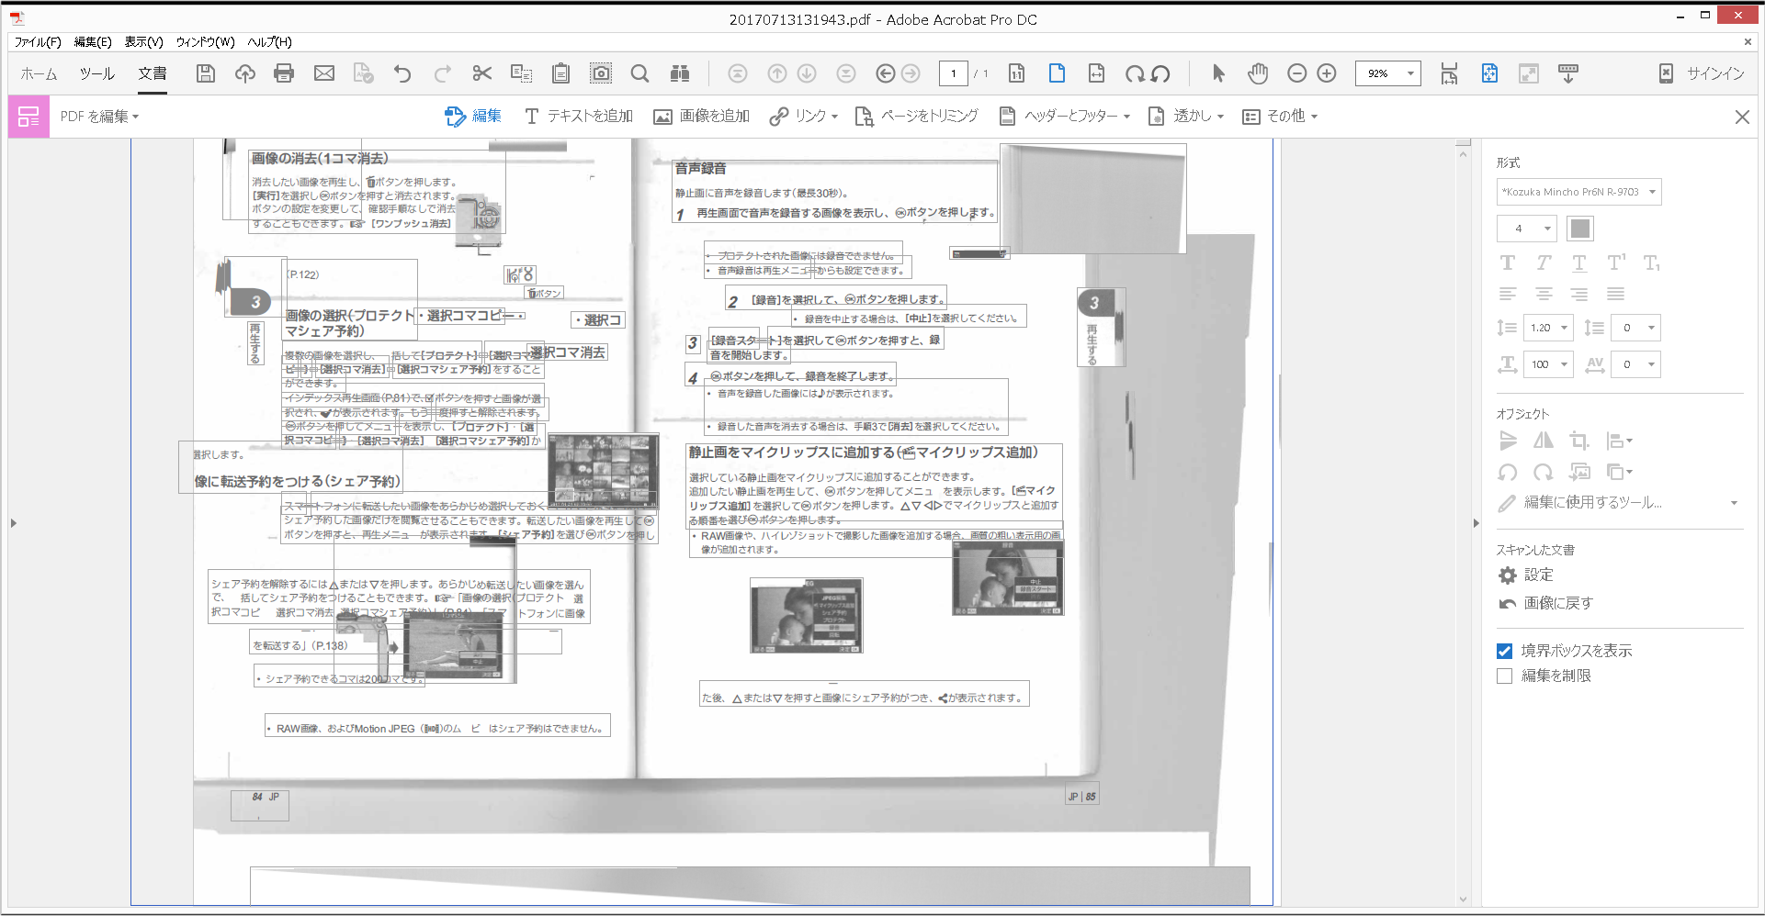Click the 編集 edit button

click(x=473, y=116)
